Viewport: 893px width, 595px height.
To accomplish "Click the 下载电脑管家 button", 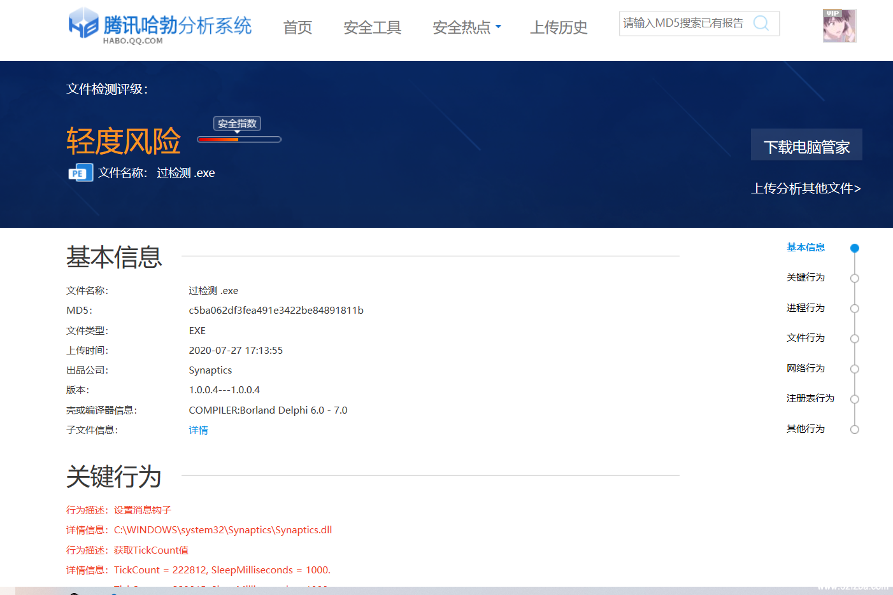I will 806,145.
